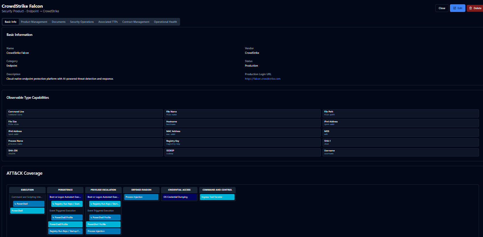Select the Registry Key capability card
This screenshot has height=237, width=483.
242,142
